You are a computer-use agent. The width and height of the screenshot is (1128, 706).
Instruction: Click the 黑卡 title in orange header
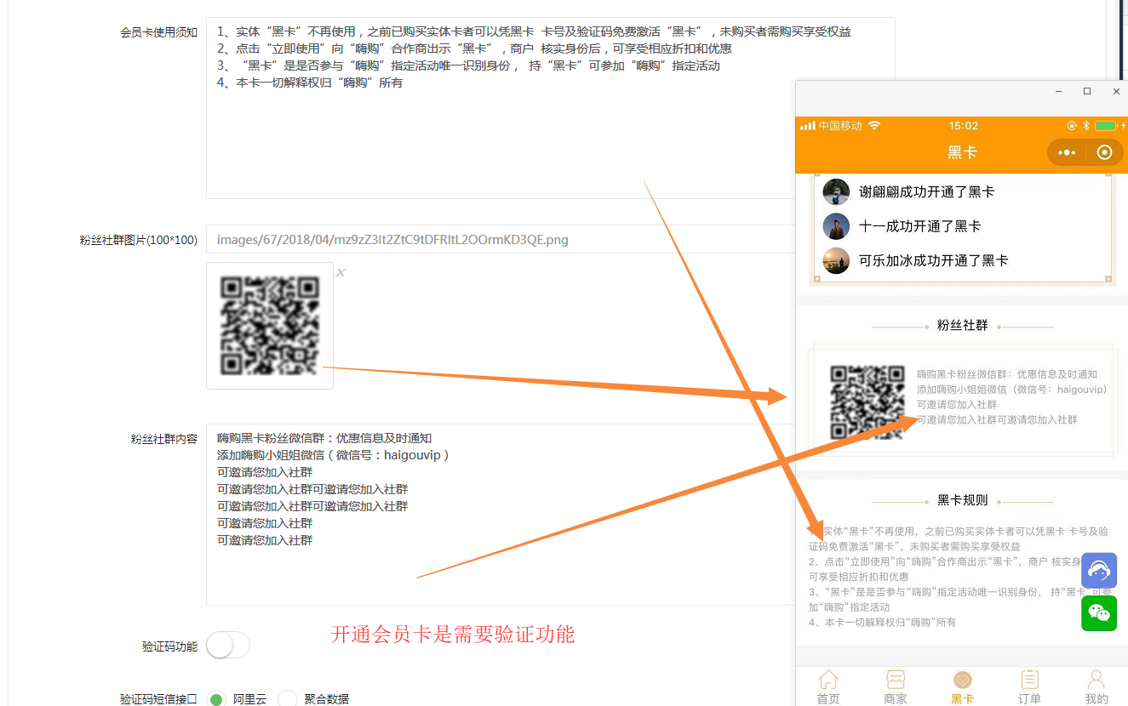coord(963,152)
